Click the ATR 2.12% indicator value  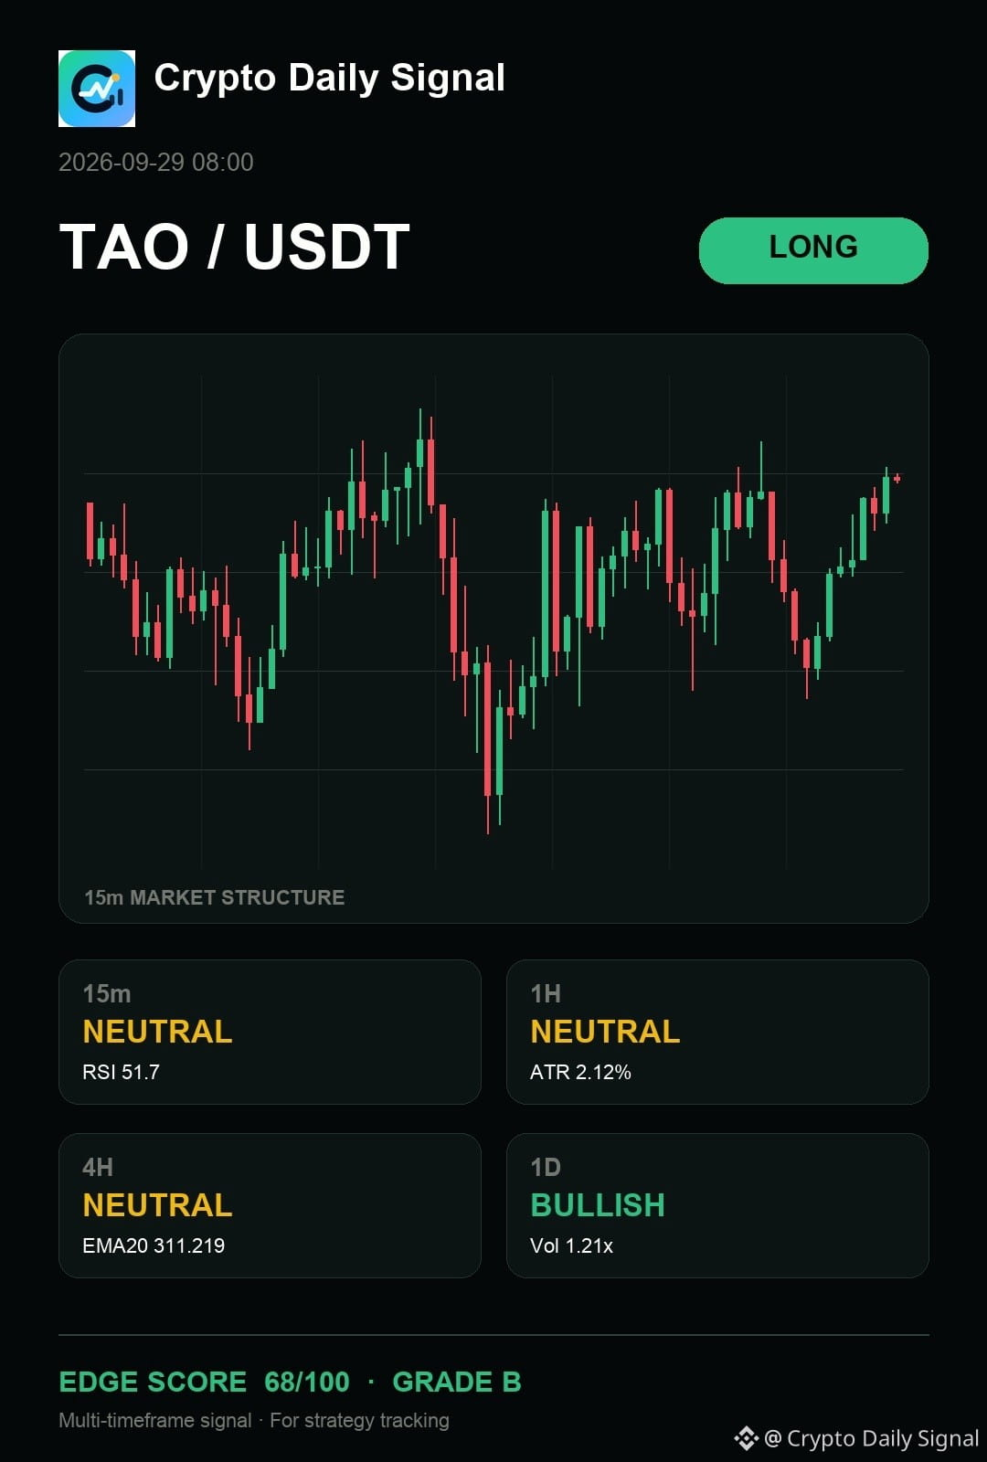[580, 1072]
